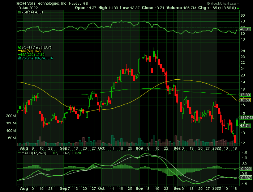Click the -0.887 MACD value tag
The width and height of the screenshot is (253, 192).
pos(245,178)
